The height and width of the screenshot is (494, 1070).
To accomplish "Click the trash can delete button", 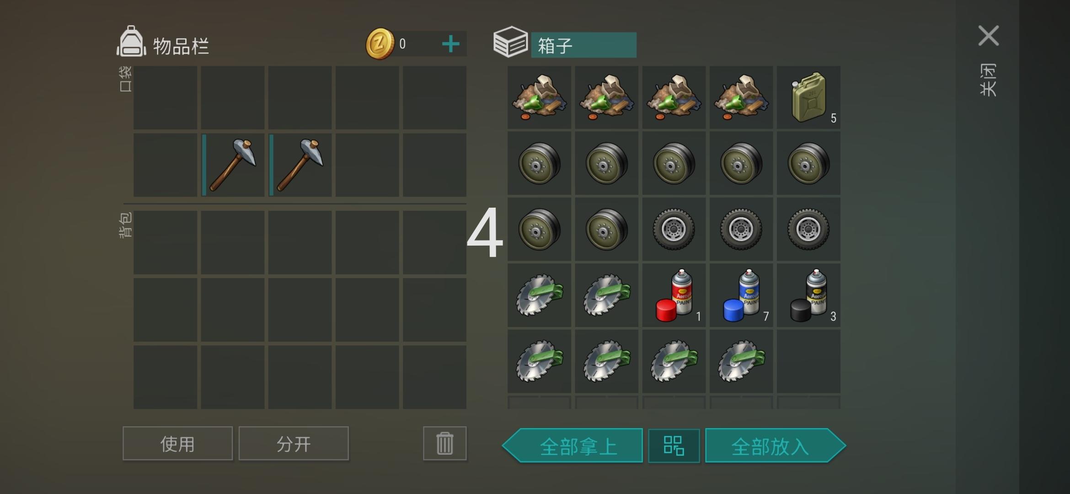I will pos(444,443).
